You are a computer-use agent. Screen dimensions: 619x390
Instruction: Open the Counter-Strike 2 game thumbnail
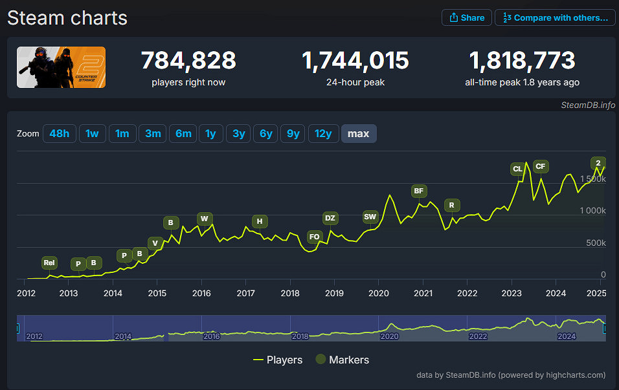62,67
